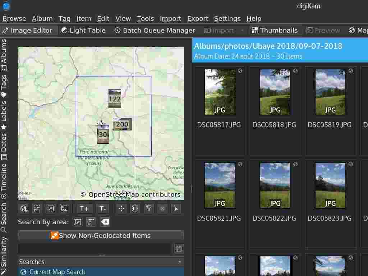Select the marker showing 200 photos on map
This screenshot has height=276, width=368.
pos(122,124)
